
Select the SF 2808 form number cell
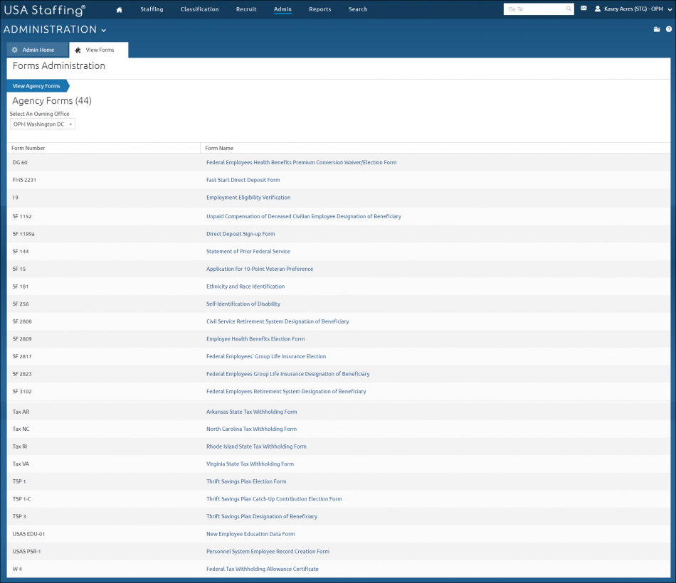(22, 321)
